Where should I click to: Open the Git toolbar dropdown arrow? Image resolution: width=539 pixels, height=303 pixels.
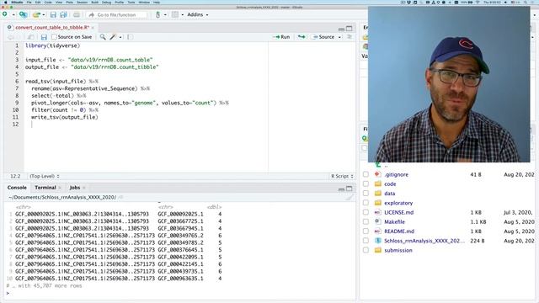pos(165,15)
